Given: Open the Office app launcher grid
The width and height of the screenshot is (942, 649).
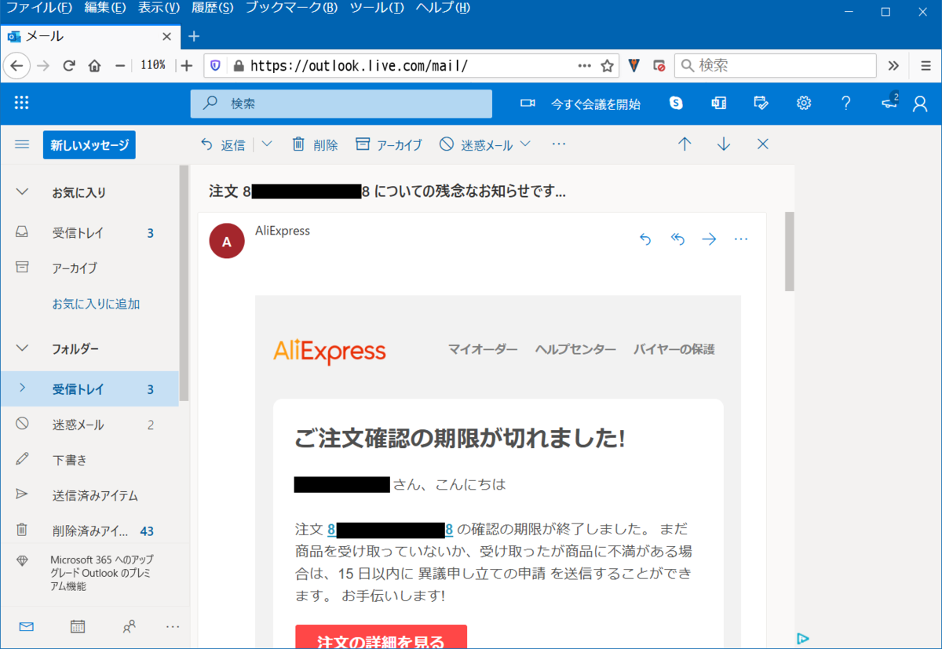Looking at the screenshot, I should (x=22, y=103).
